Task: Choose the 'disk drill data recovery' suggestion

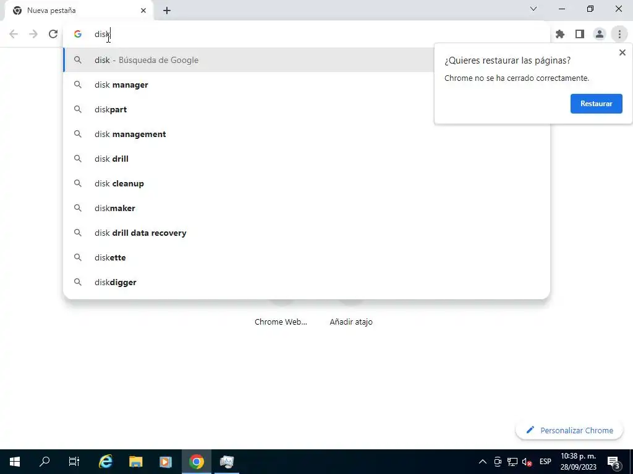Action: [x=307, y=233]
